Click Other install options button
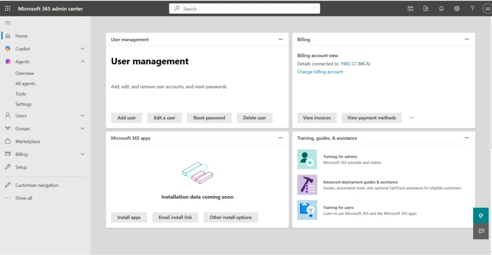The width and height of the screenshot is (492, 255). [x=231, y=218]
